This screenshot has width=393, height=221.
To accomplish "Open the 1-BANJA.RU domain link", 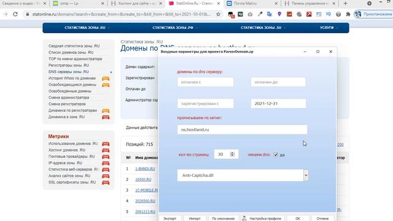I will point(145,169).
